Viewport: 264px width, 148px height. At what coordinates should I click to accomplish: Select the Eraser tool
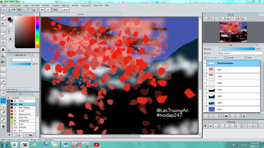tap(3, 23)
